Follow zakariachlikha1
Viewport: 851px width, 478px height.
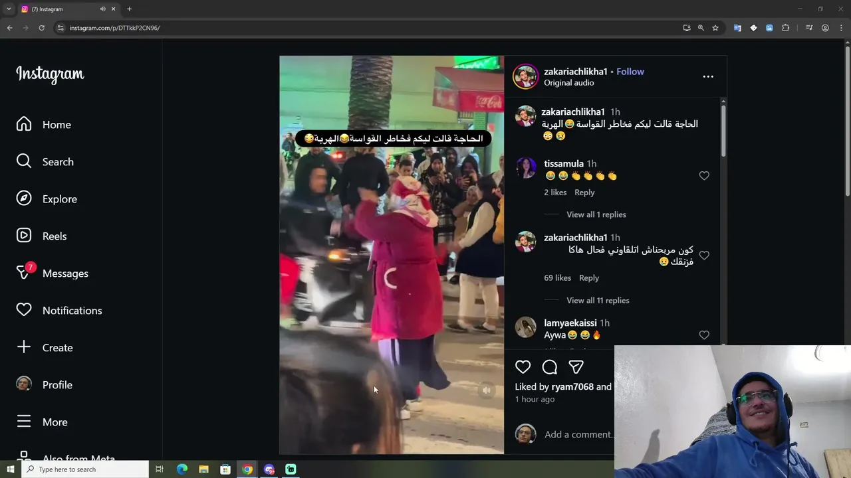[630, 72]
